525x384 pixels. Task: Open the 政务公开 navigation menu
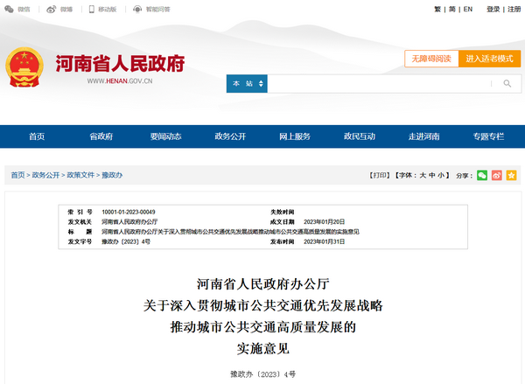click(x=229, y=136)
